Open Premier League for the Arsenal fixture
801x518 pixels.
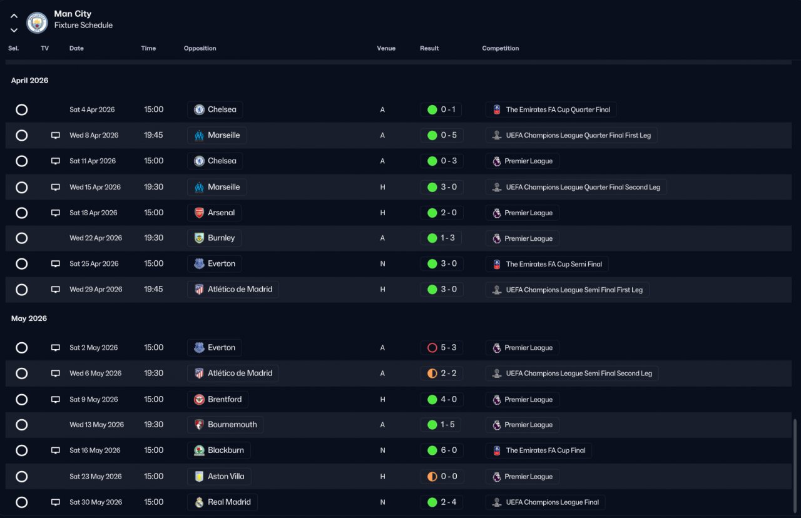[522, 213]
